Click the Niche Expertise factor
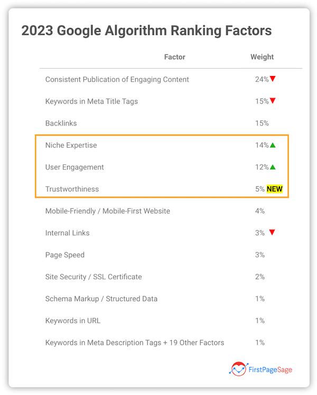The height and width of the screenshot is (395, 317). (71, 145)
